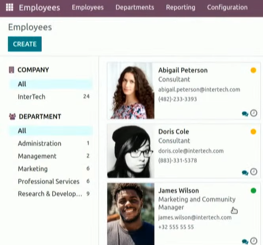Open the Configuration menu
263x245 pixels.
227,7
